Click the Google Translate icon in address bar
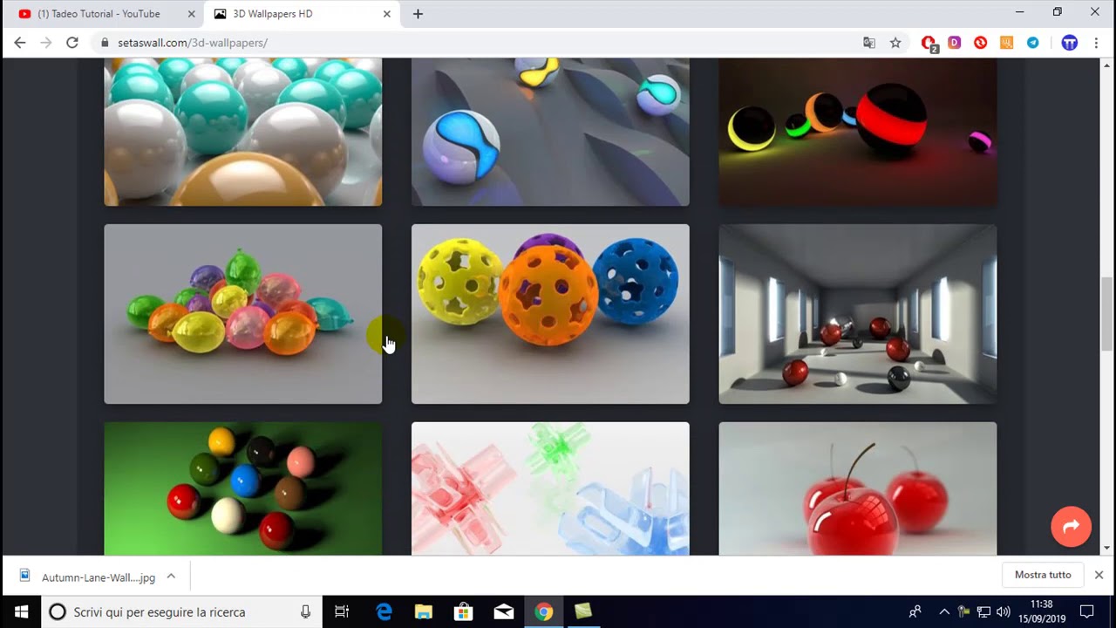The height and width of the screenshot is (628, 1116). click(x=869, y=43)
